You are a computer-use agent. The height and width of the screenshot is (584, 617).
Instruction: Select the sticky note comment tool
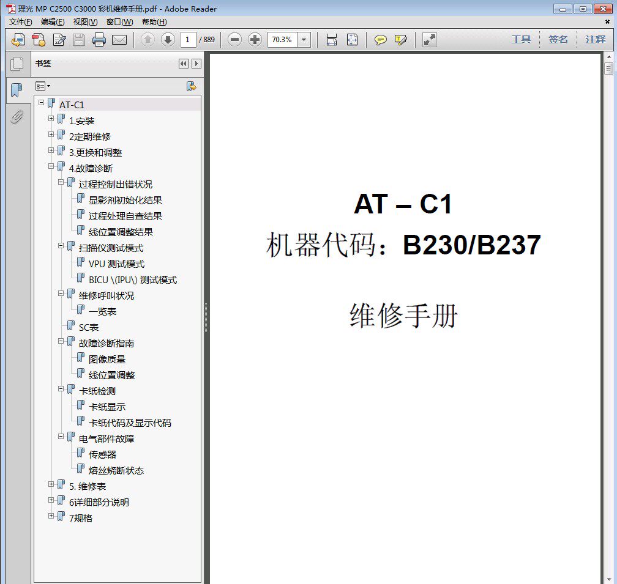point(380,40)
